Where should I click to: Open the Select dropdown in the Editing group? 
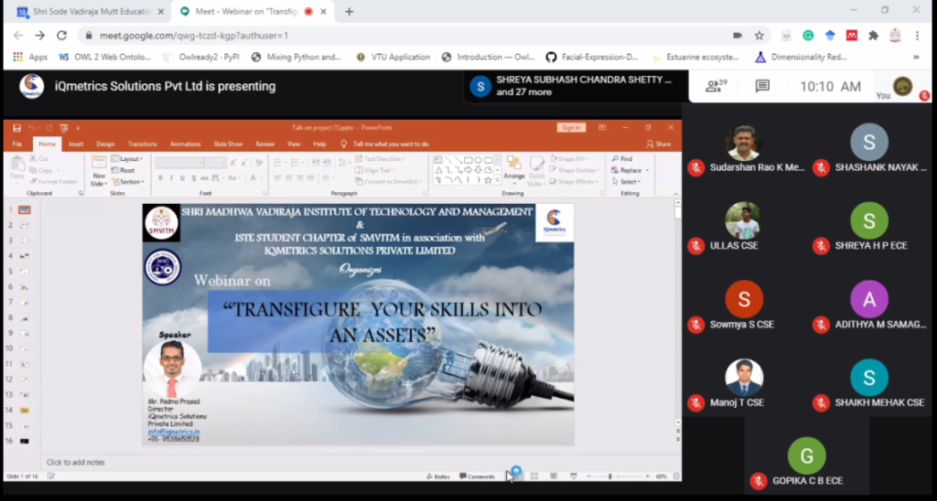point(629,182)
